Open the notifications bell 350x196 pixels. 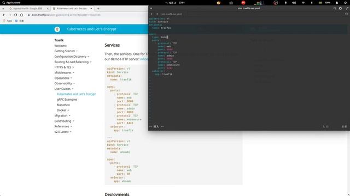coord(337,3)
